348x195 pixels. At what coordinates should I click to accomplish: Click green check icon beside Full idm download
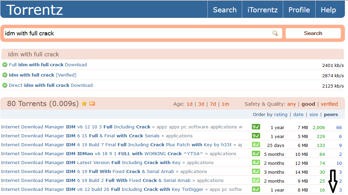point(5,65)
